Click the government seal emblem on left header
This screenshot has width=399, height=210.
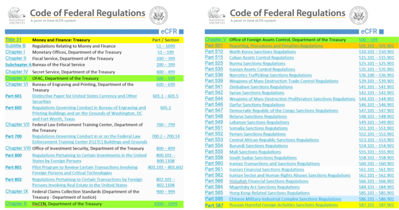coord(158,16)
